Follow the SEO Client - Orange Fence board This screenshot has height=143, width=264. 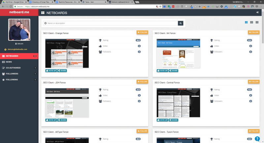click(142, 32)
